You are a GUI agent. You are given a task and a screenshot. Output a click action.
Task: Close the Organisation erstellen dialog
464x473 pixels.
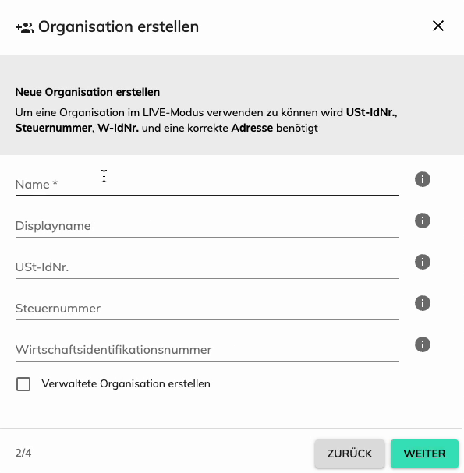coord(438,26)
